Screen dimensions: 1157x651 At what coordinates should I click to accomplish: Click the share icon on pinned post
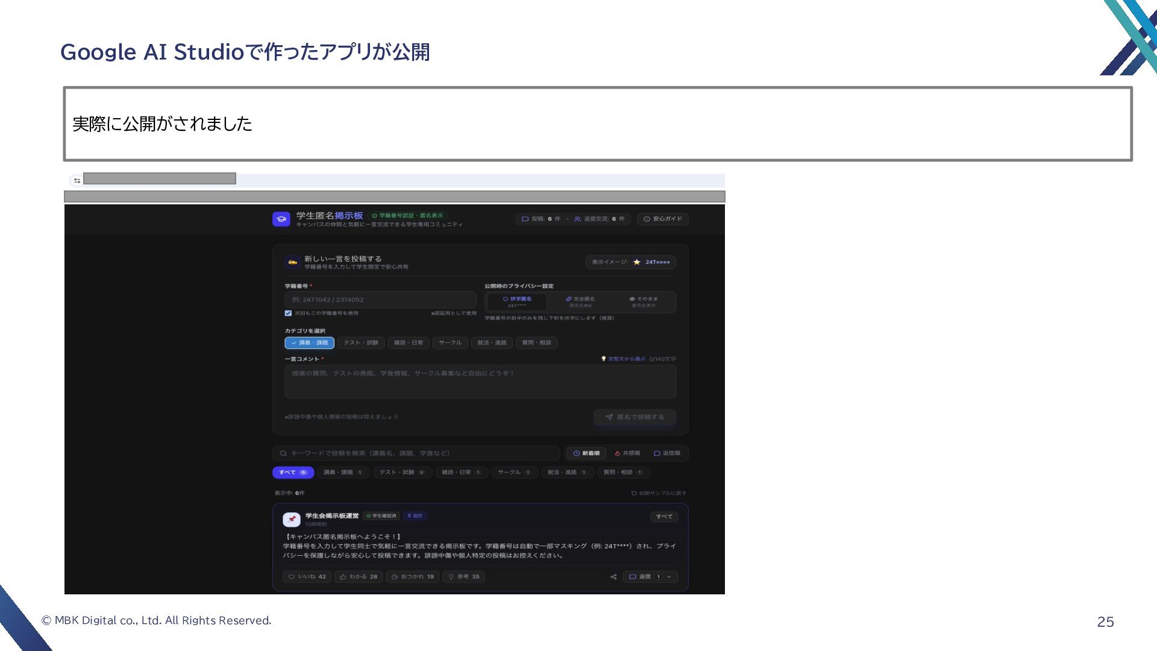(613, 577)
